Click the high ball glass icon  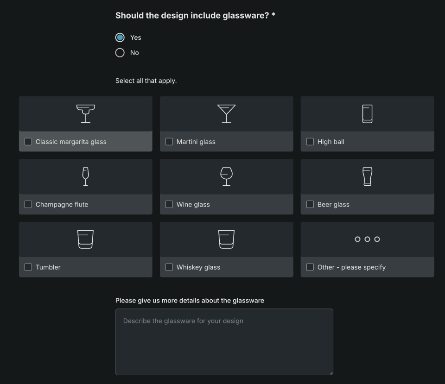[367, 113]
